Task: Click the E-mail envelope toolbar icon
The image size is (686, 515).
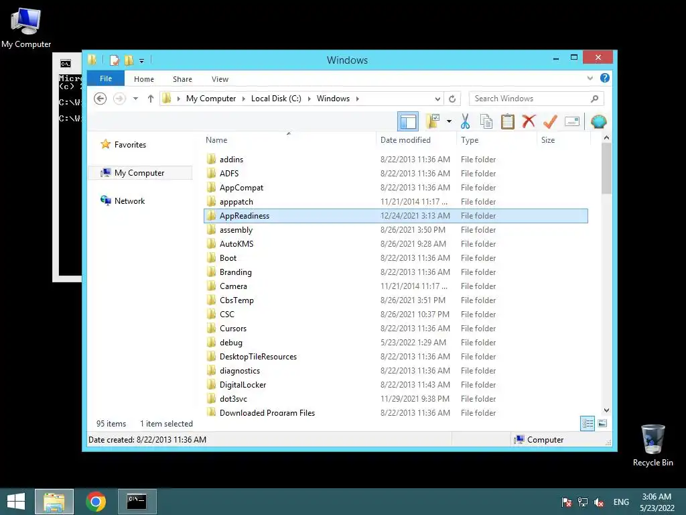Action: 572,121
